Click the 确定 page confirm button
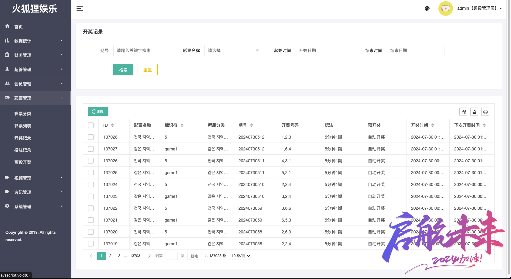The image size is (511, 279). (x=194, y=256)
